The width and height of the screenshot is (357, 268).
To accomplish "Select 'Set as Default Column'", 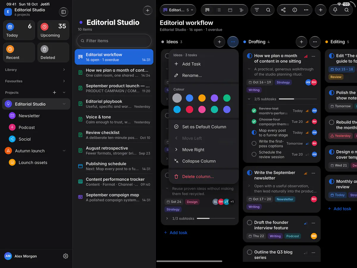I will coord(204,127).
